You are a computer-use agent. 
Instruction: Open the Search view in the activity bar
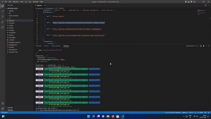click(x=3, y=11)
